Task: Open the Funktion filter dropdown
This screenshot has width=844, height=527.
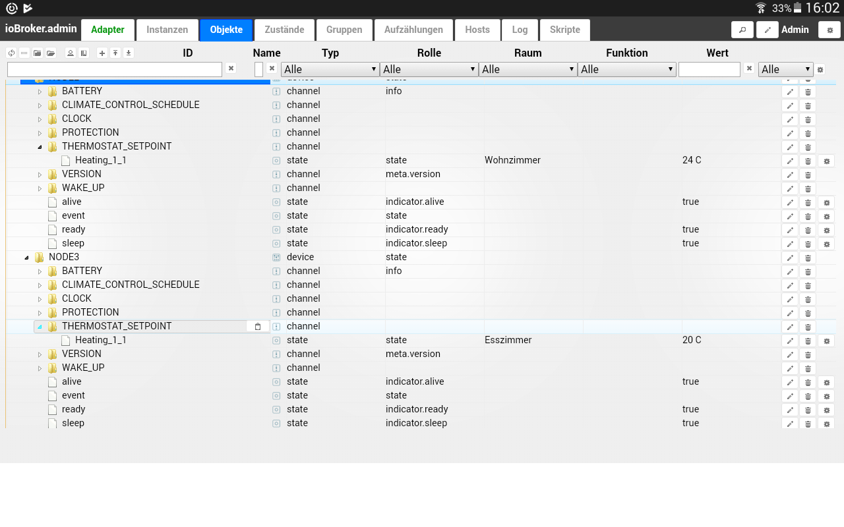Action: tap(626, 69)
